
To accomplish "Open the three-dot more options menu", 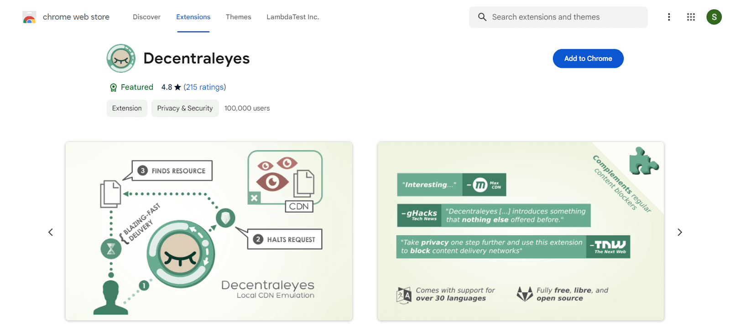I will [669, 17].
